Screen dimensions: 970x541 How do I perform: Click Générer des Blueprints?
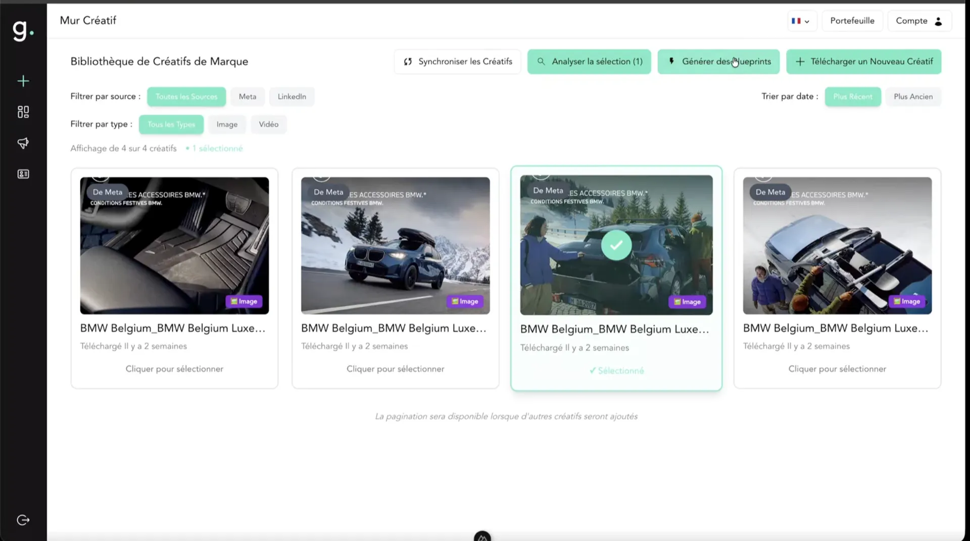718,62
